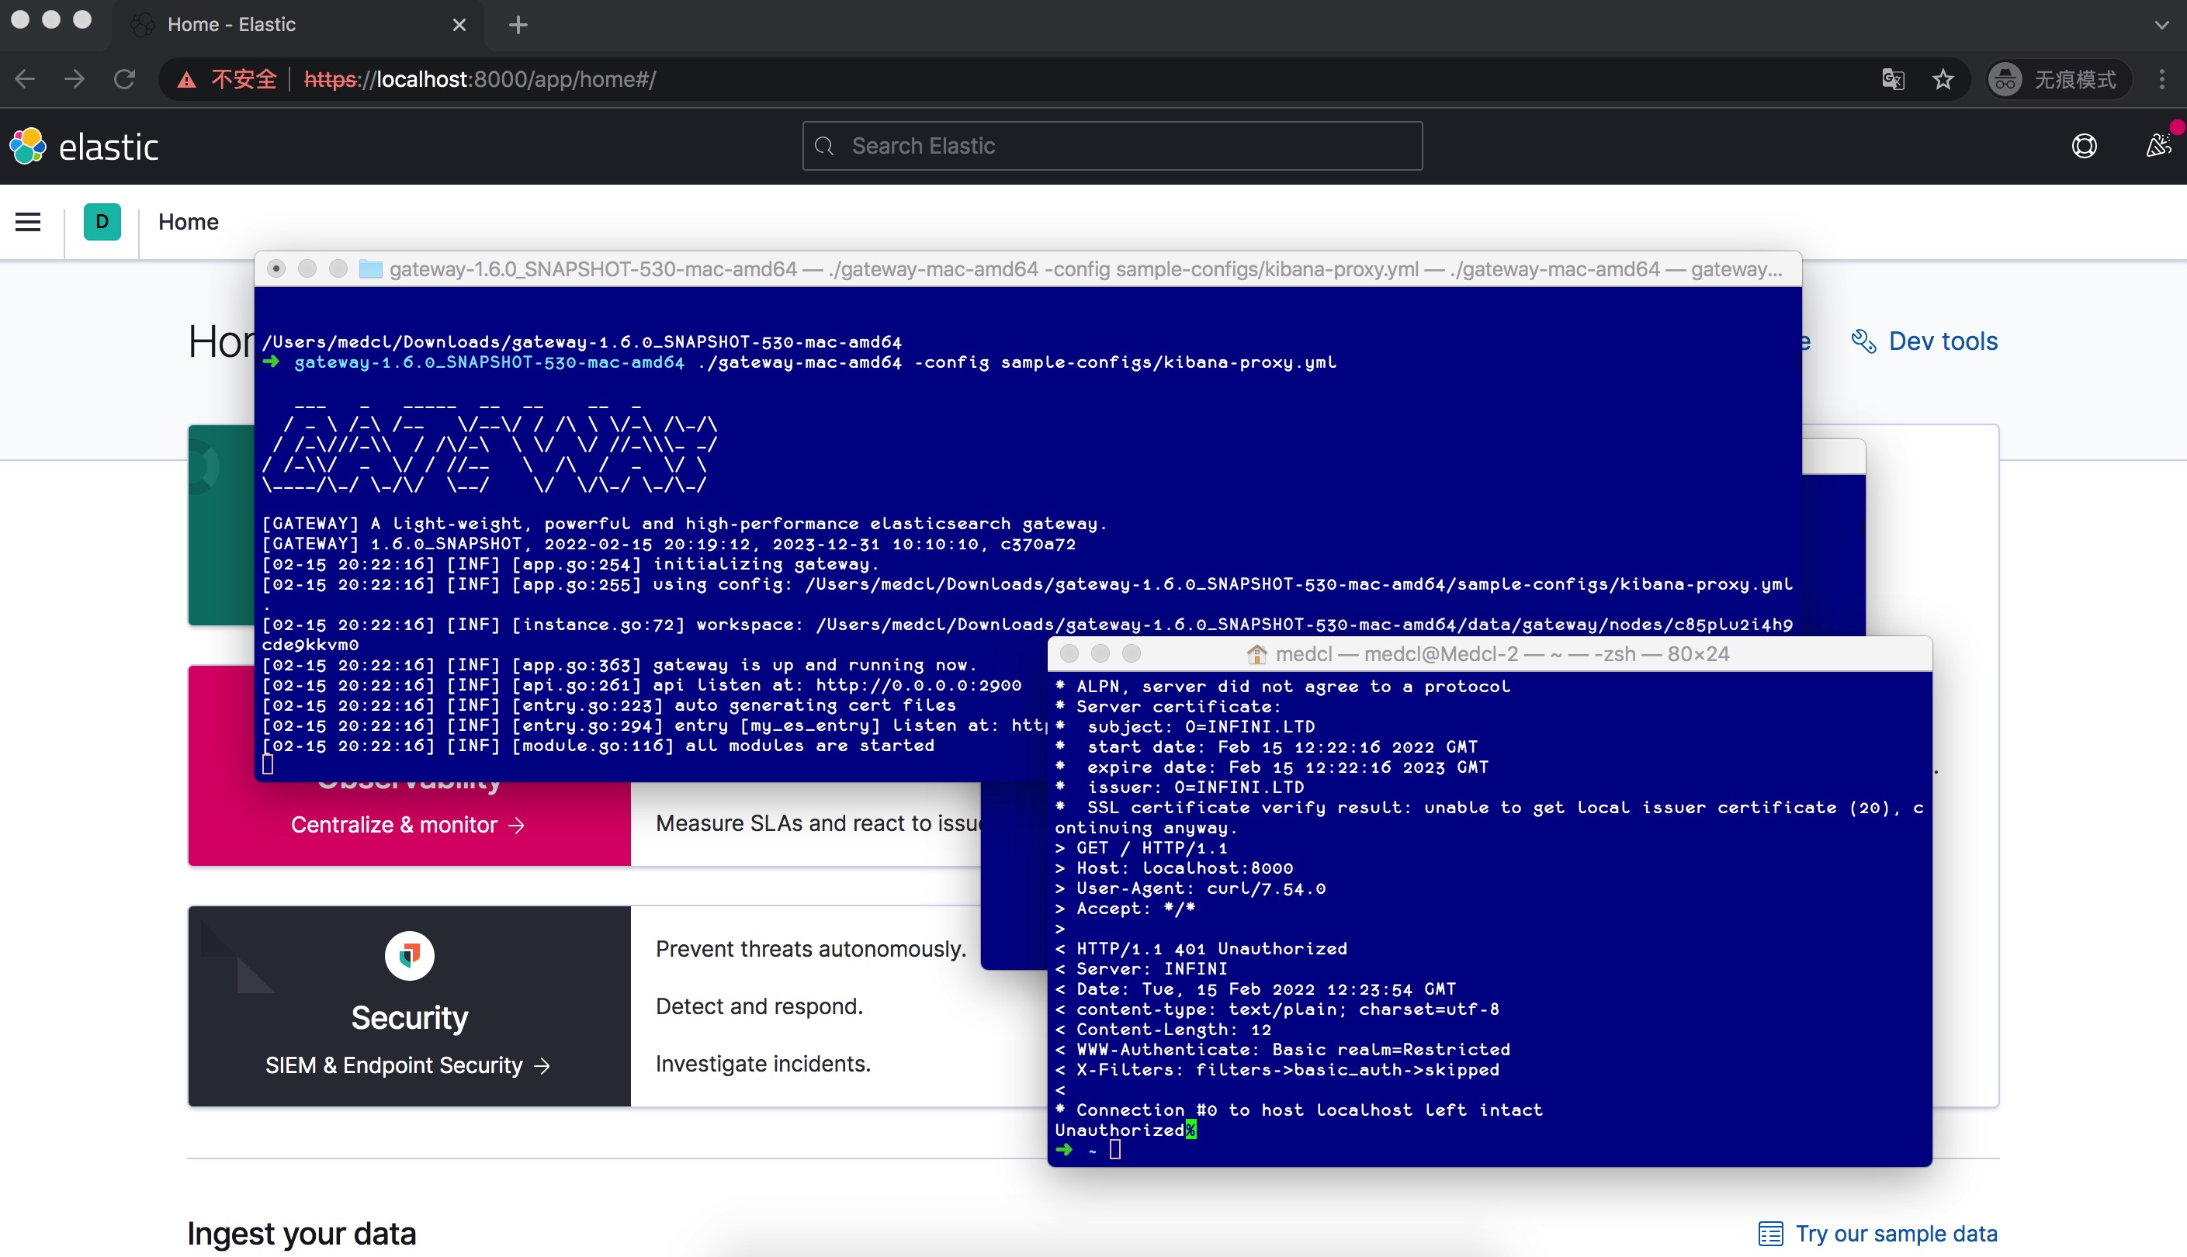Open SIEM & Endpoint Security link
Viewport: 2187px width, 1257px height.
tap(407, 1065)
